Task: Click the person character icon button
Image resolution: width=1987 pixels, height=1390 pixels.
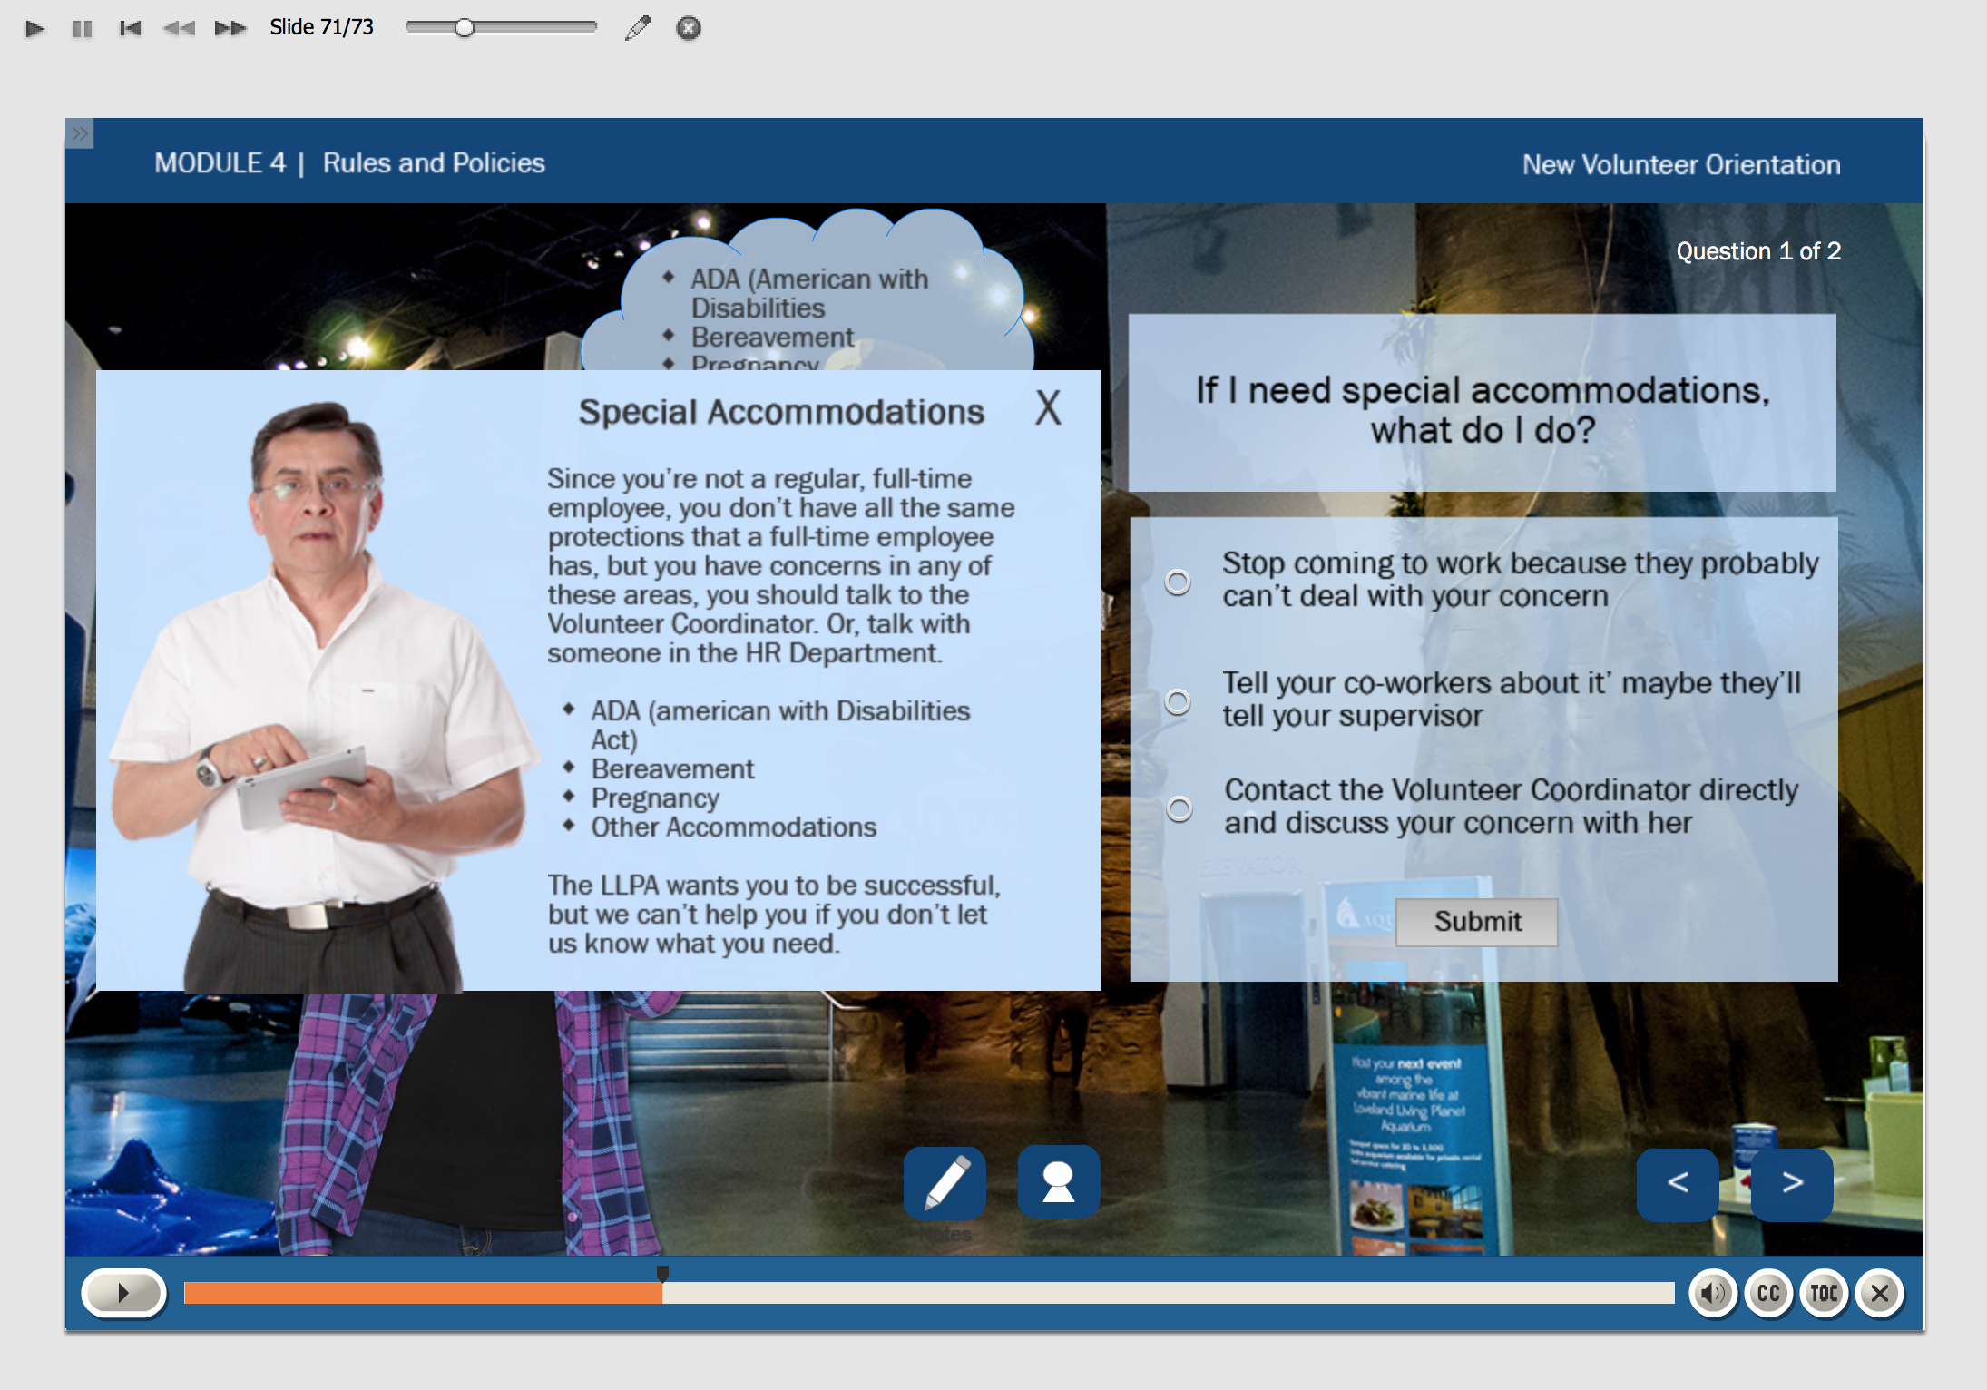Action: (x=1058, y=1183)
